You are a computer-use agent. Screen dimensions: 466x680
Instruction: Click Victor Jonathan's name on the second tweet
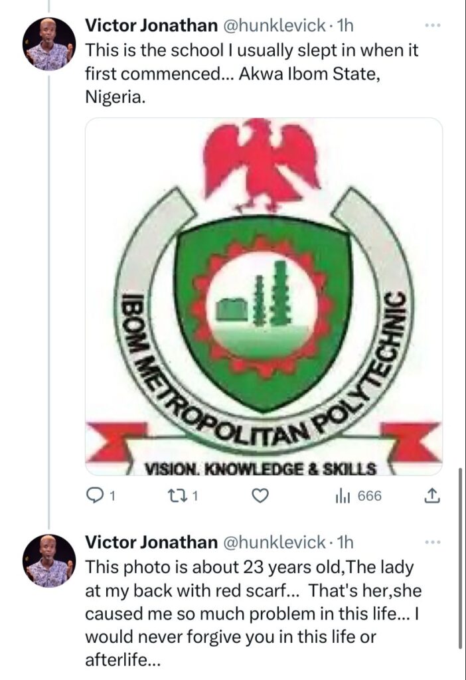click(151, 543)
